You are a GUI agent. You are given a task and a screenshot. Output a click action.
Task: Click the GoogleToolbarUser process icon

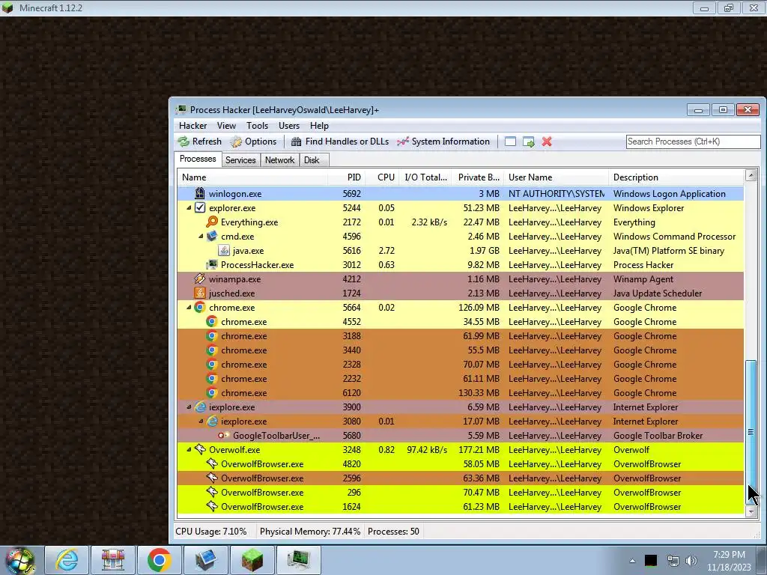(223, 435)
